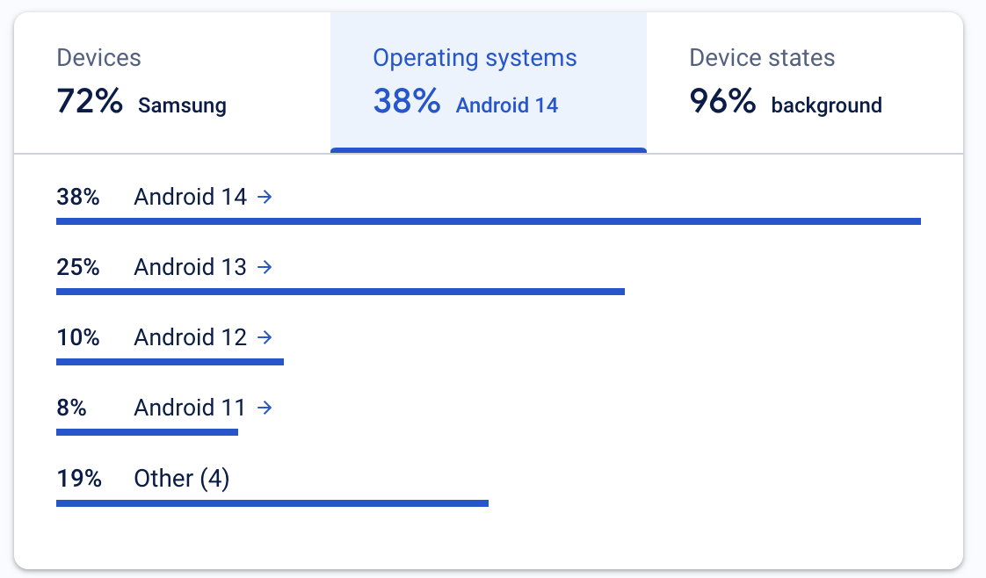Select the Operating systems tab
Screen dimensions: 986x578
pyautogui.click(x=488, y=83)
